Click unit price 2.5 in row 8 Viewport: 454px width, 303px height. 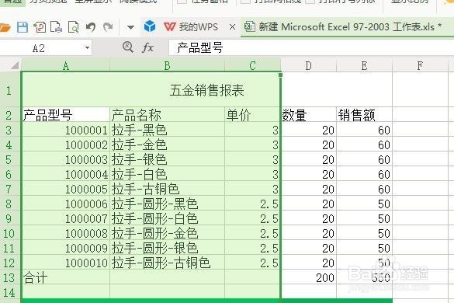(x=252, y=204)
